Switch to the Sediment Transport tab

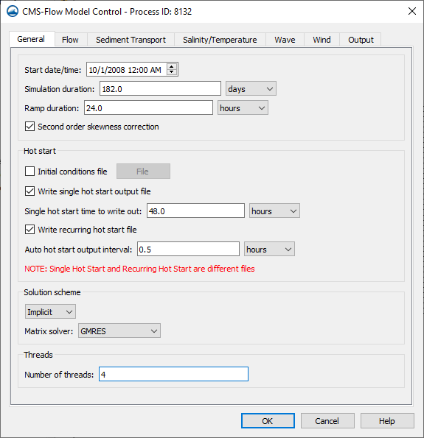(x=131, y=40)
